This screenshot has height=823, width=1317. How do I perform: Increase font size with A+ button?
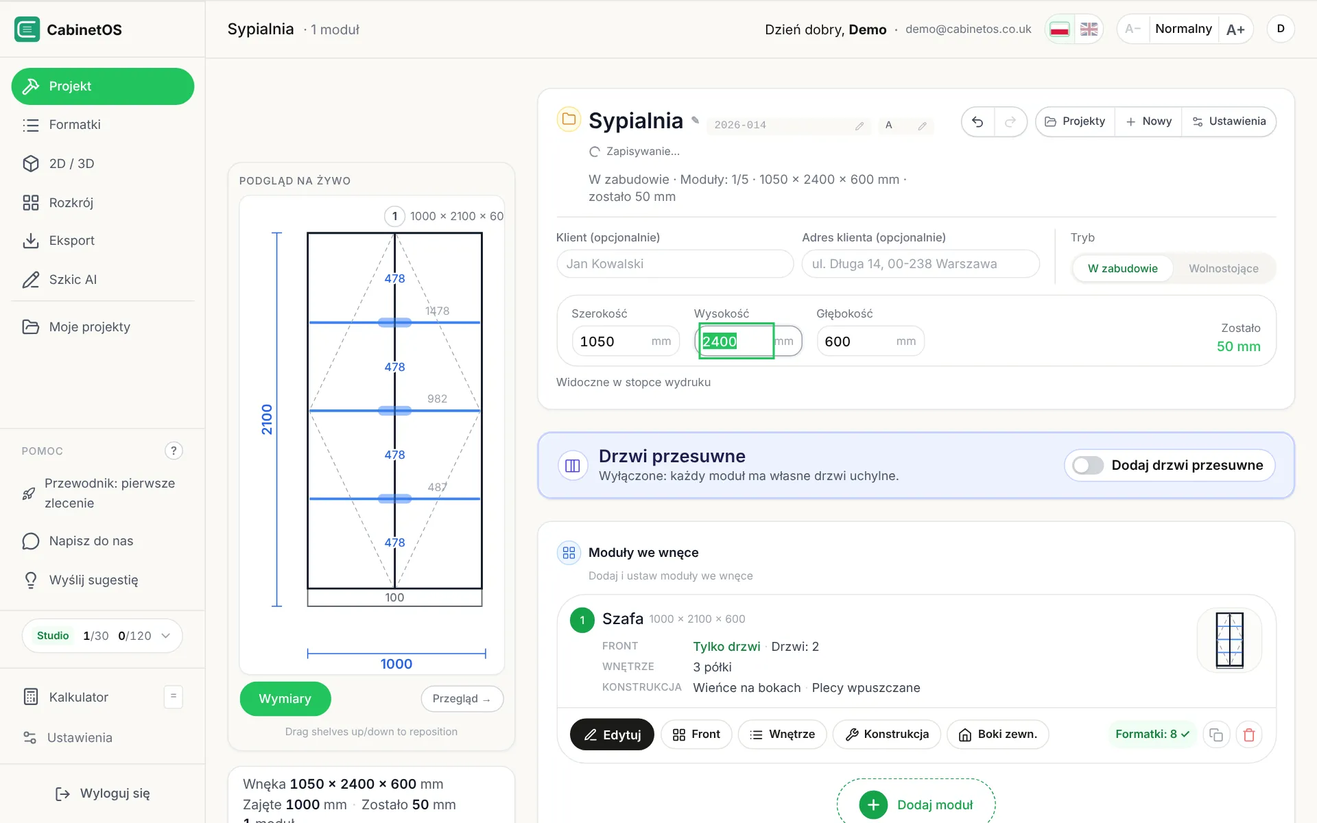[1235, 29]
